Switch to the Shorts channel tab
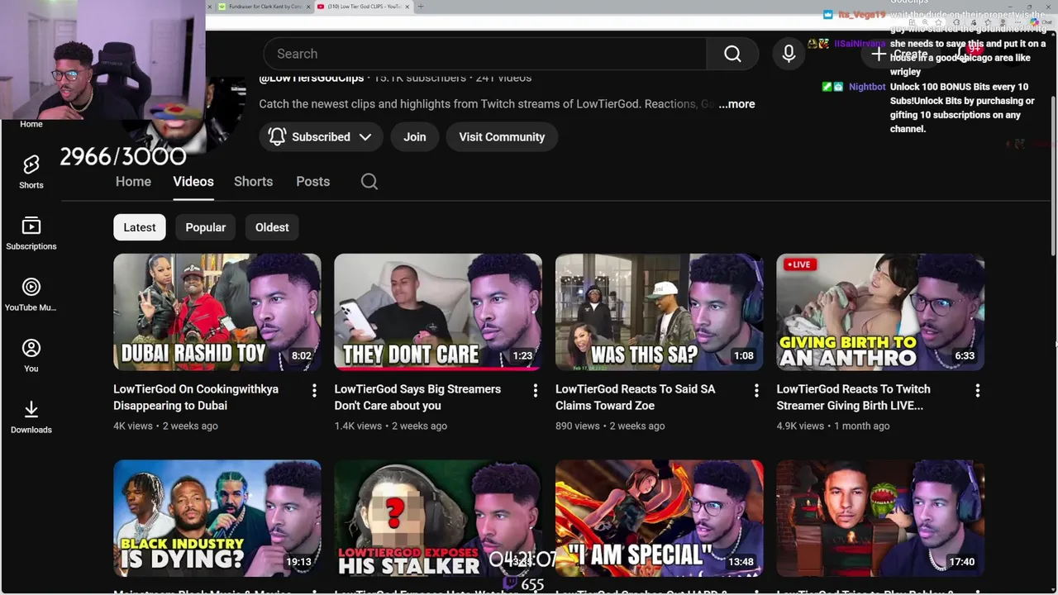This screenshot has width=1058, height=595. click(253, 182)
